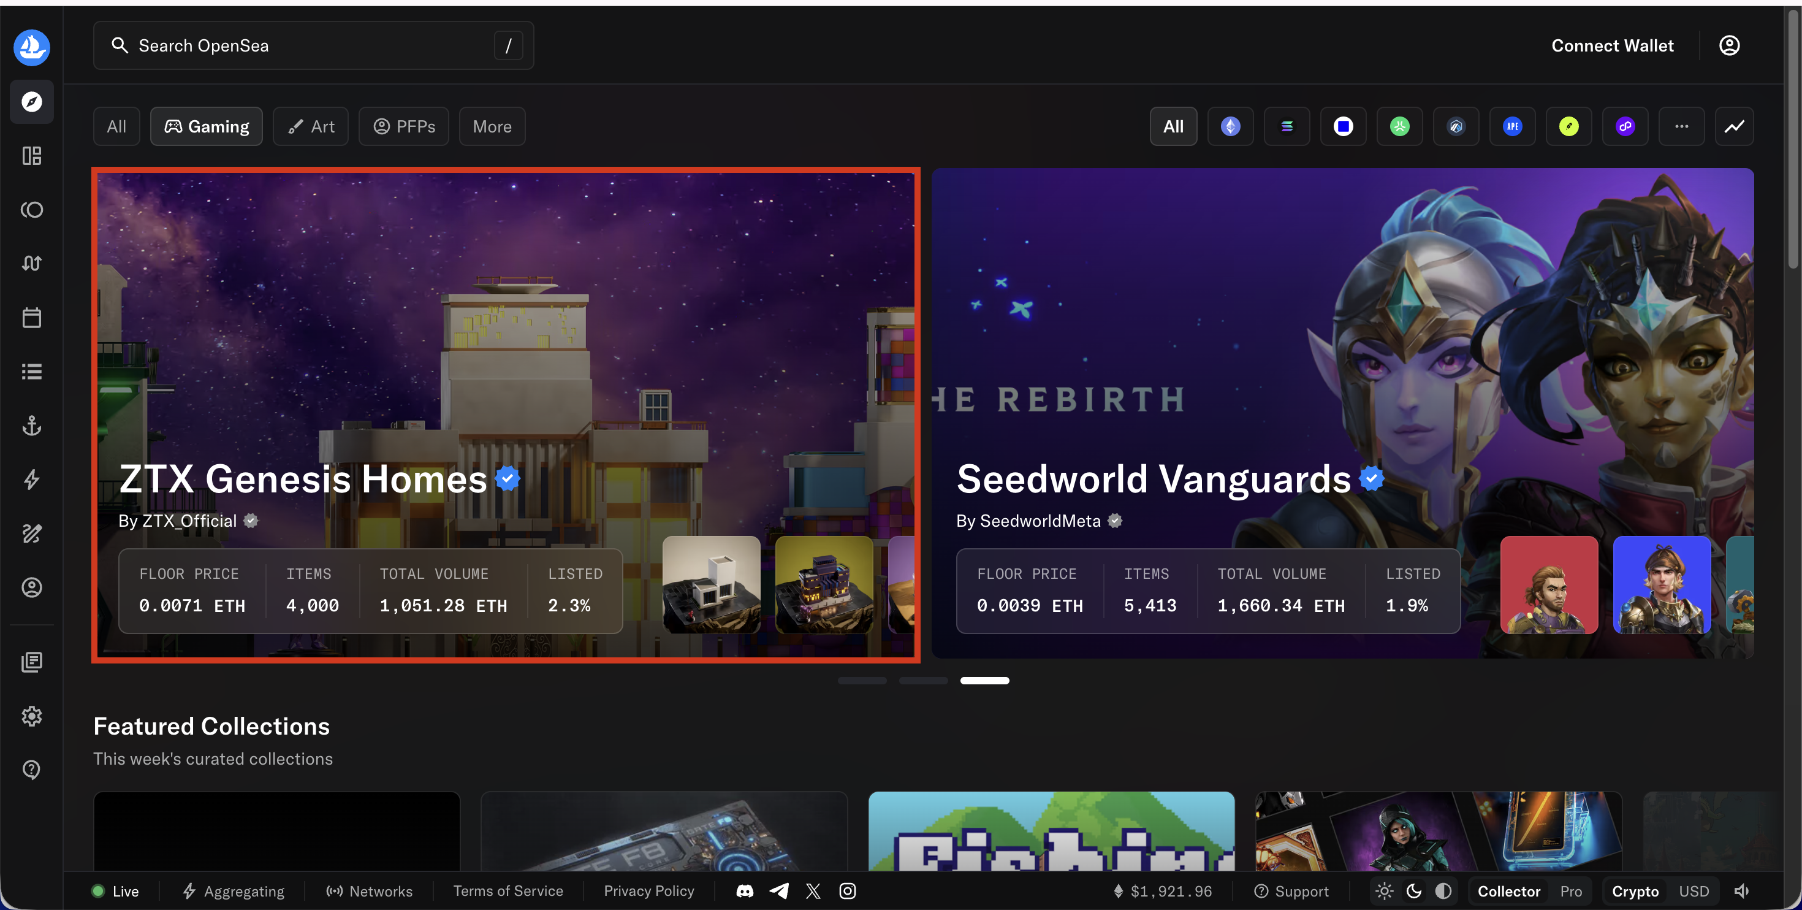Select Collector mode
The width and height of the screenshot is (1802, 910).
1508,890
